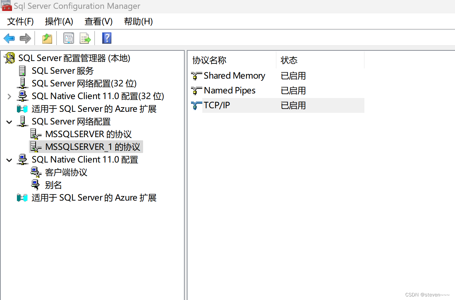Image resolution: width=455 pixels, height=300 pixels.
Task: Select SQL Server 网络配置(32 位) label
Action: pos(84,84)
